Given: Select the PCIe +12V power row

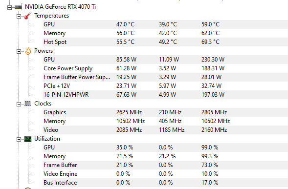Looking at the screenshot, I should tap(165, 86).
